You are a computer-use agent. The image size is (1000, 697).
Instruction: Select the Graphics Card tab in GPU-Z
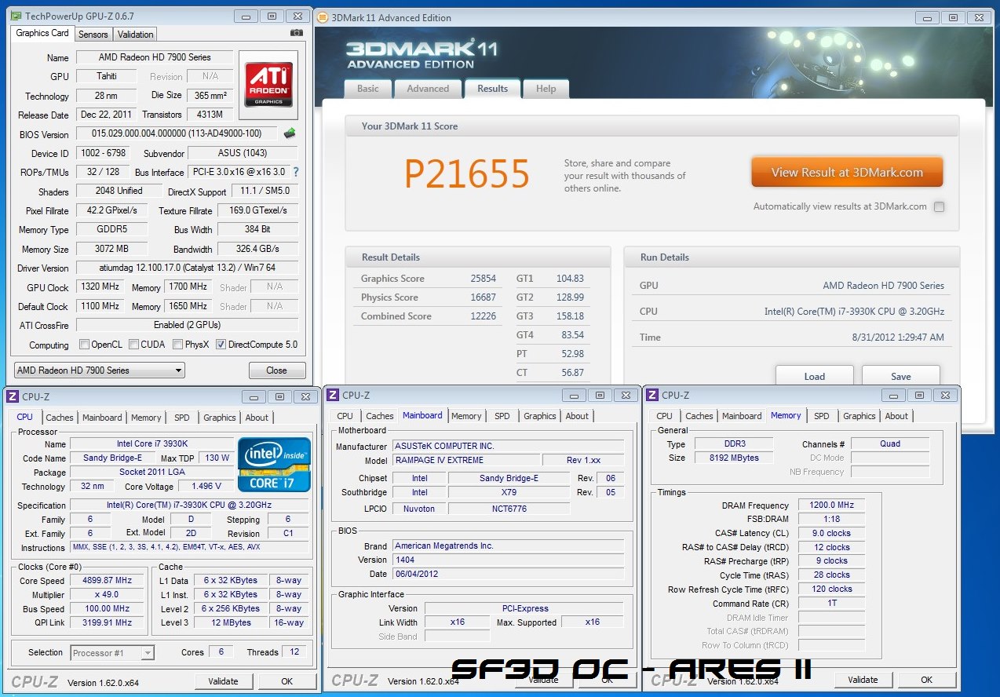click(42, 33)
